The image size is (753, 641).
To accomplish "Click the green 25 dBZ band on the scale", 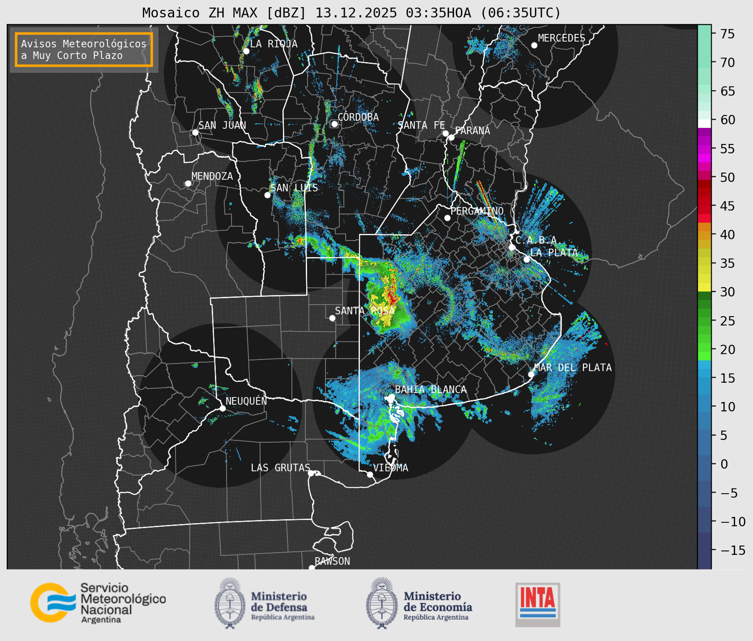I will pyautogui.click(x=704, y=321).
